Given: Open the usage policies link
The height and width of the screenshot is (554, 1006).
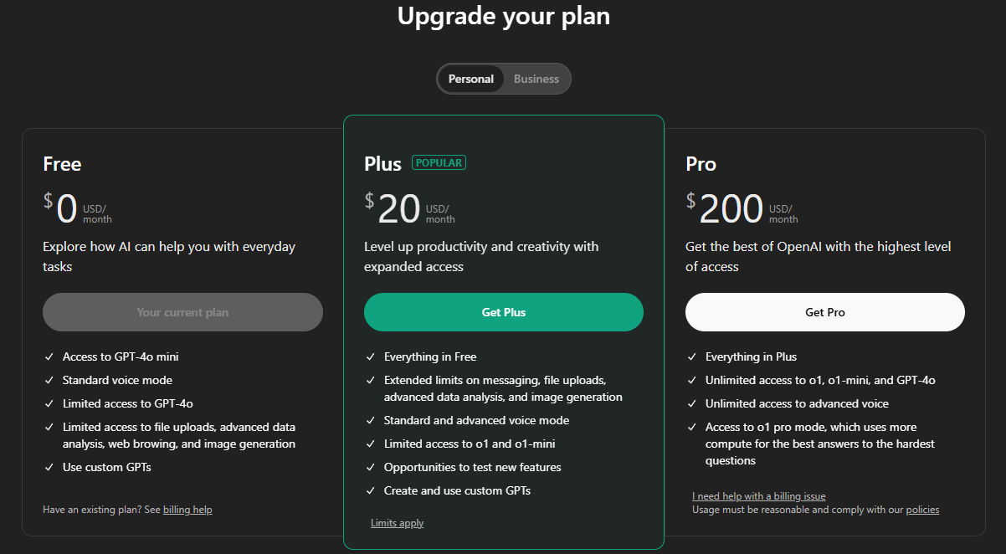Looking at the screenshot, I should (922, 510).
